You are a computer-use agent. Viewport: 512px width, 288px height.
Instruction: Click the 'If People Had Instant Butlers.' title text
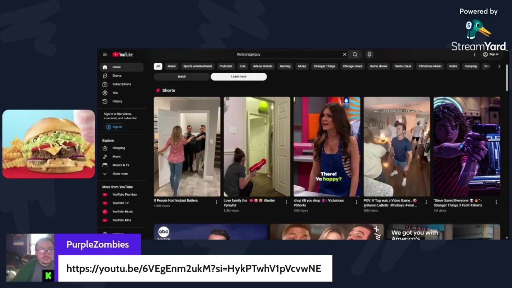176,200
